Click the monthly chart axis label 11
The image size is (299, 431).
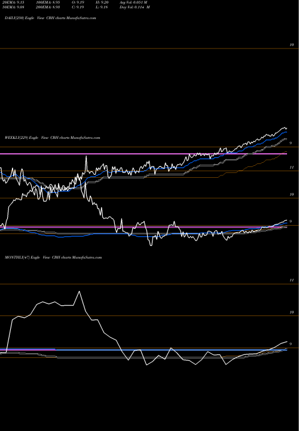tap(292, 280)
